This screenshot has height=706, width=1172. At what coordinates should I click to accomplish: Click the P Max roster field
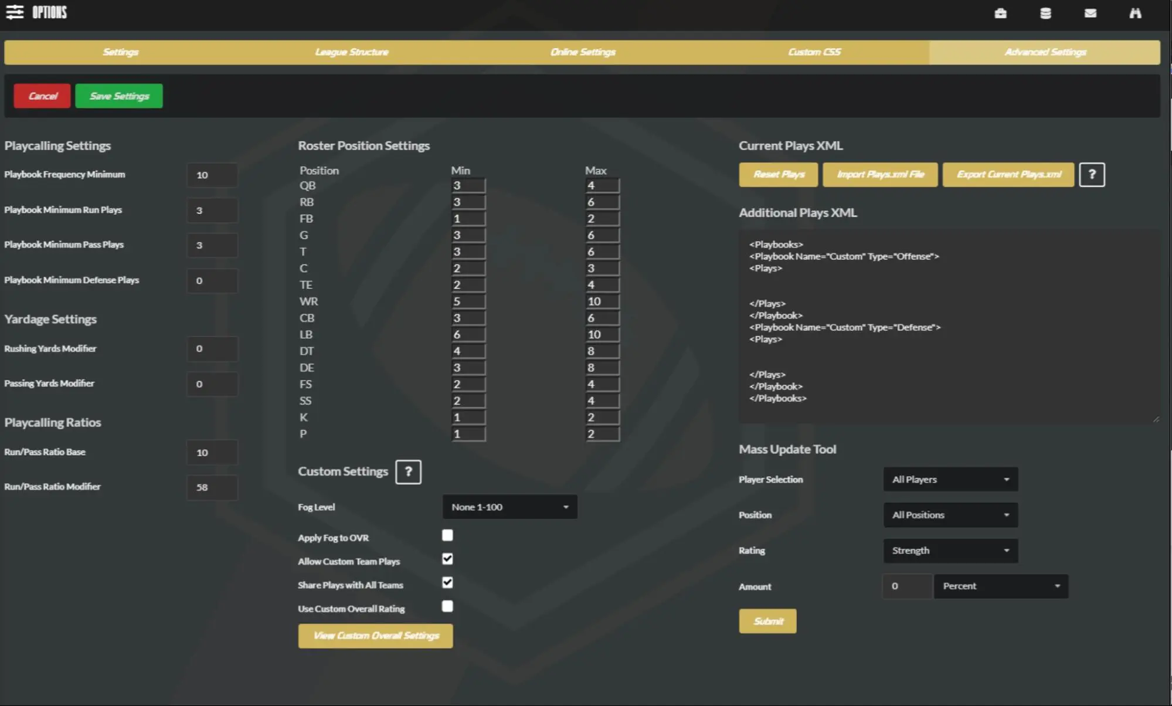coord(602,434)
